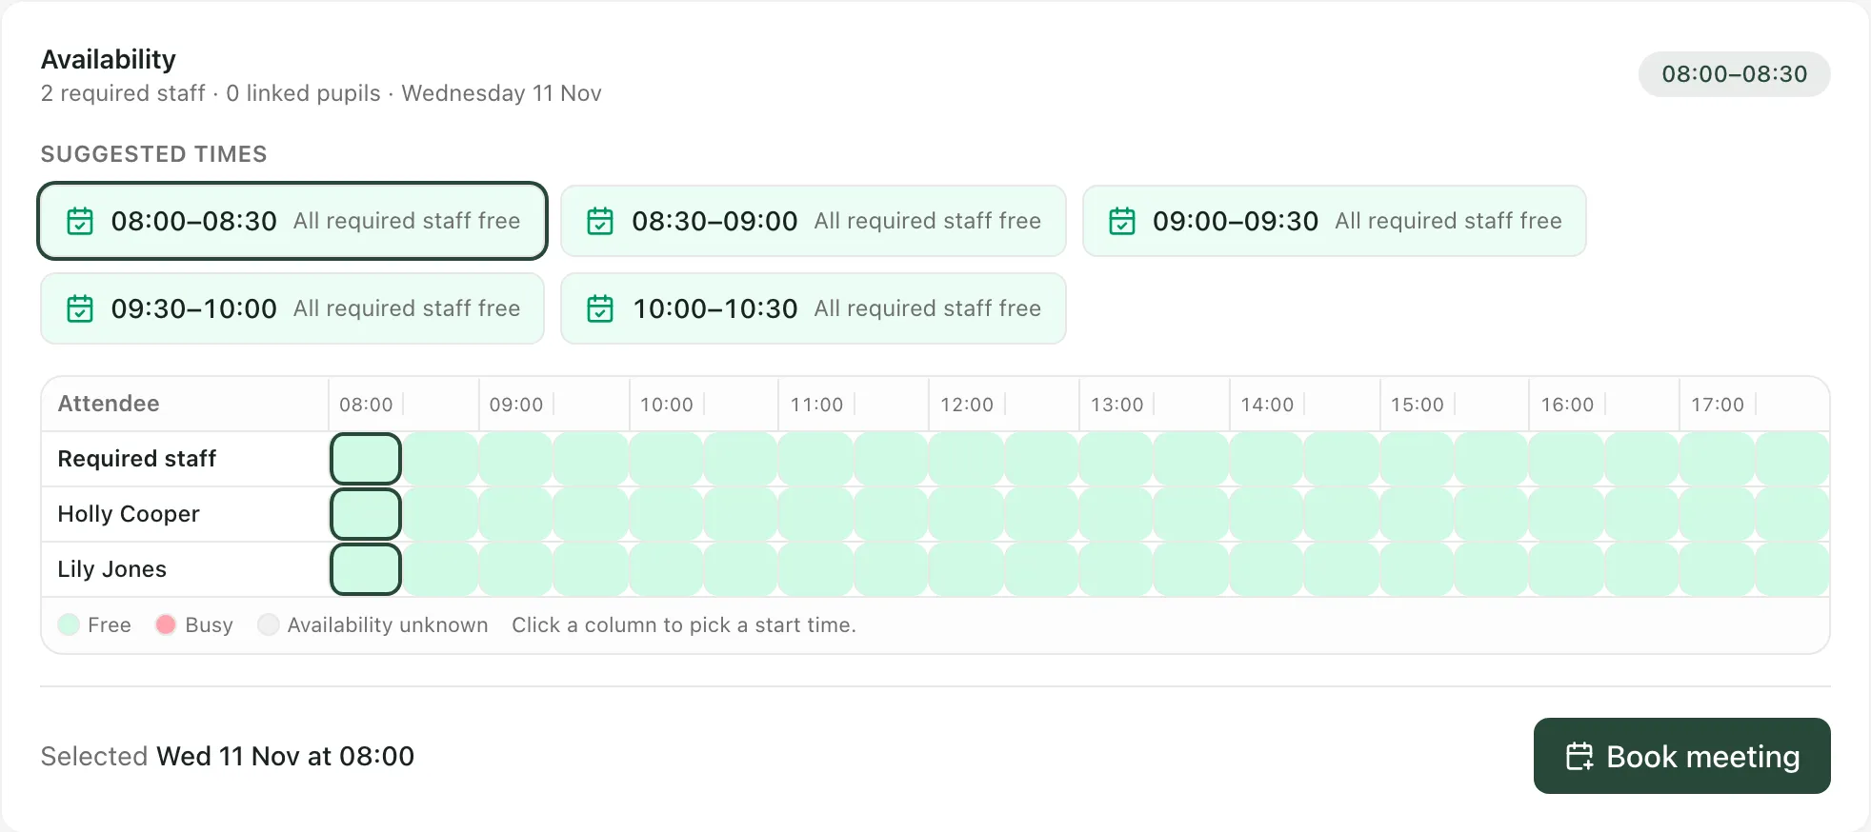The width and height of the screenshot is (1871, 832).
Task: Click the 'Click a column to pick a start time.' hint
Action: (x=684, y=624)
